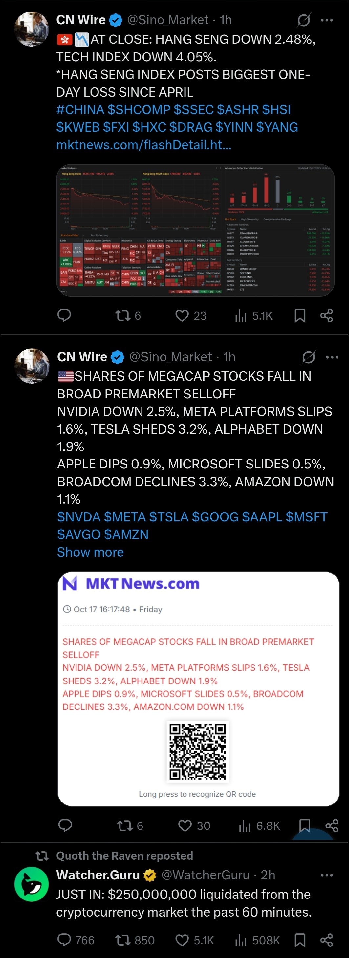Open Watcher.Guru profile avatar
Screen dimensions: 349x958
pyautogui.click(x=32, y=884)
